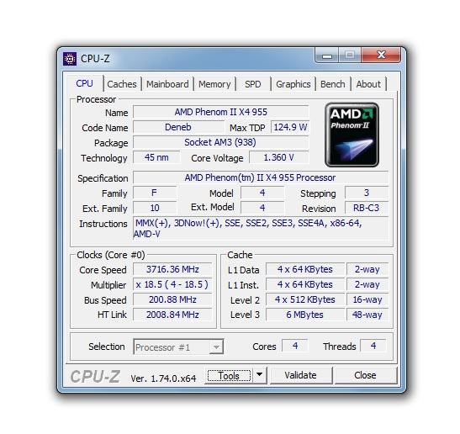Click the HT Link value 2008.84 MHz
This screenshot has height=434, width=460.
pyautogui.click(x=172, y=315)
